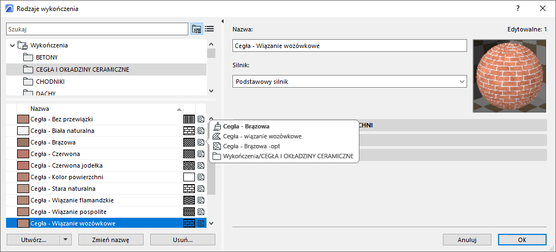Click hatch pattern icon of Cegła - Czerwona jodełka
Screen dimensions: 556x252
coord(189,165)
